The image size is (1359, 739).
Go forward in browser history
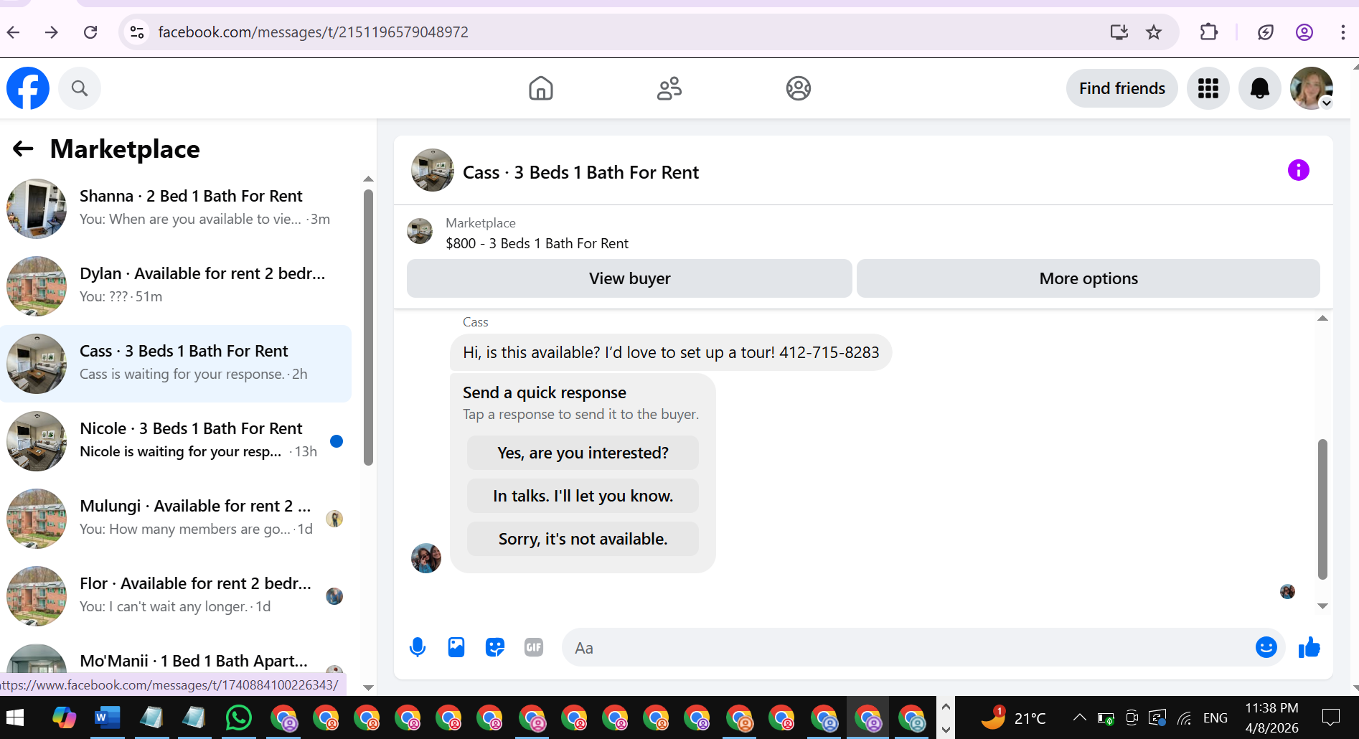(x=52, y=32)
